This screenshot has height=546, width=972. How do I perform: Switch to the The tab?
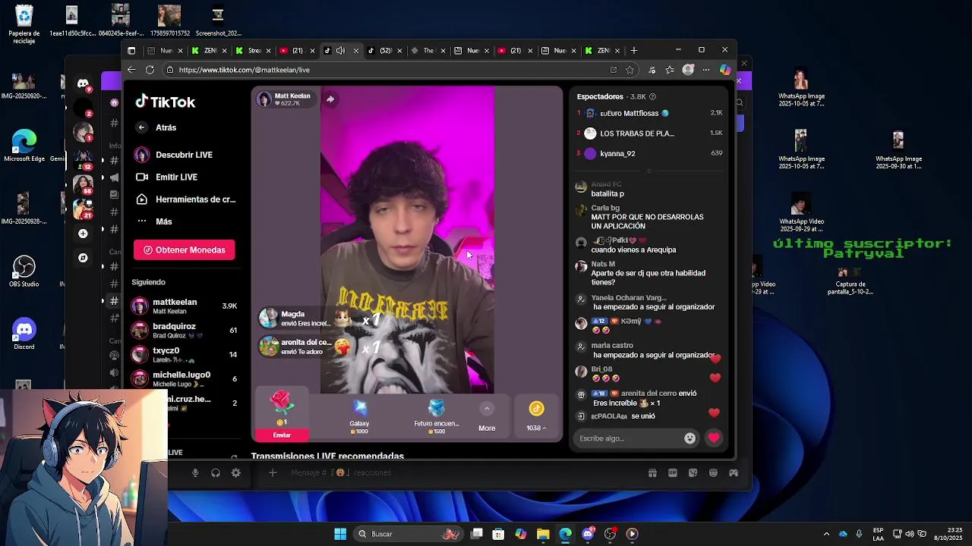pos(428,51)
